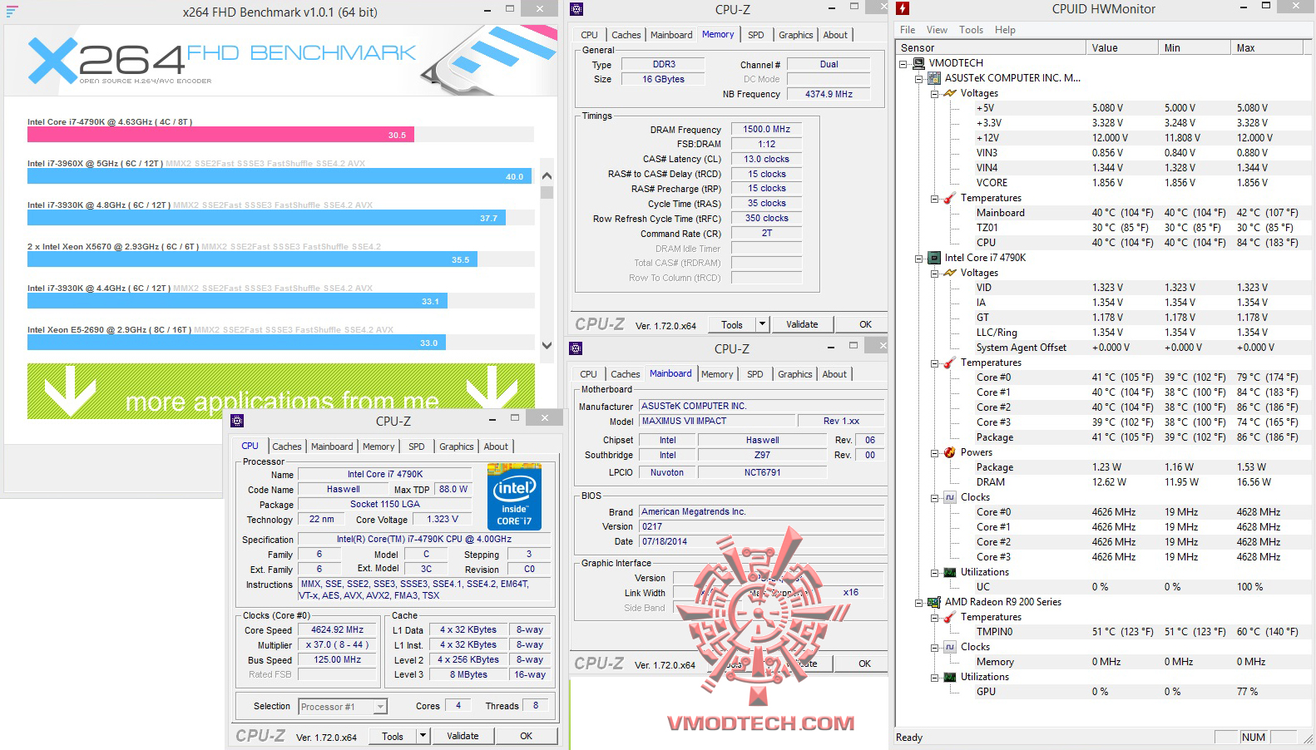
Task: Click Temperatures icon under AMD Radeon node
Action: (949, 617)
